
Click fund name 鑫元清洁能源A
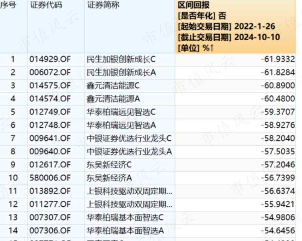(x=113, y=99)
